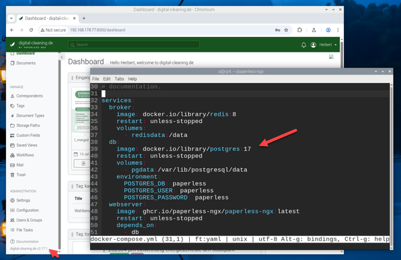Viewport: 401px width, 260px height.
Task: Open a new Chromium tab
Action: (x=84, y=18)
